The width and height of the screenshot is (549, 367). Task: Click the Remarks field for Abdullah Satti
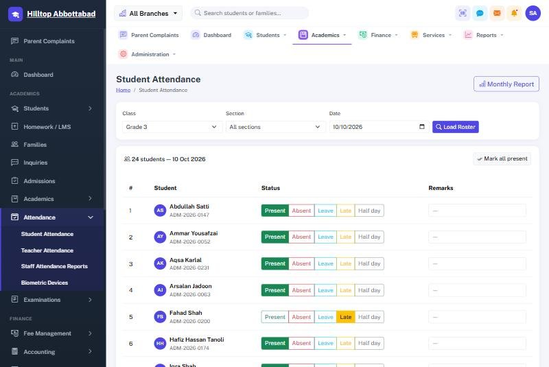click(477, 211)
